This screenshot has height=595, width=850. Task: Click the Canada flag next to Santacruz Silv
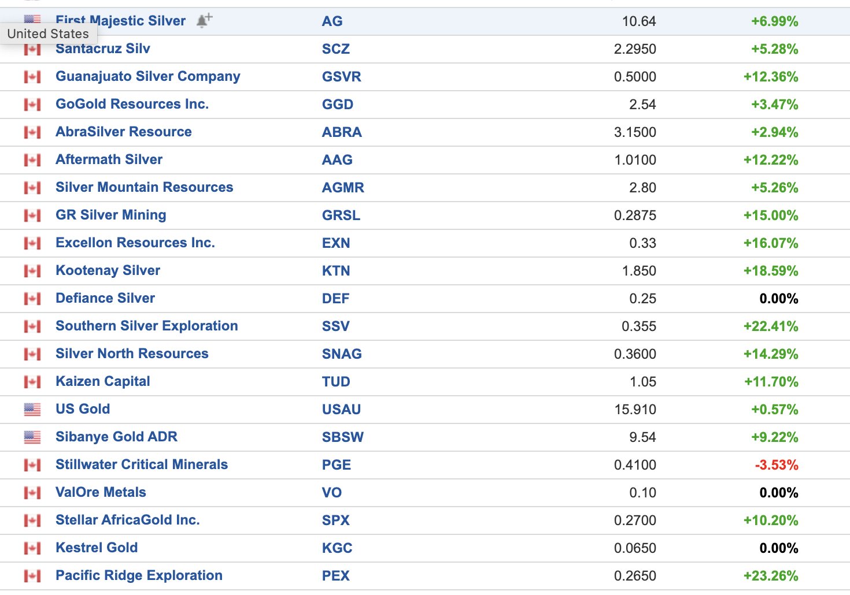point(32,50)
